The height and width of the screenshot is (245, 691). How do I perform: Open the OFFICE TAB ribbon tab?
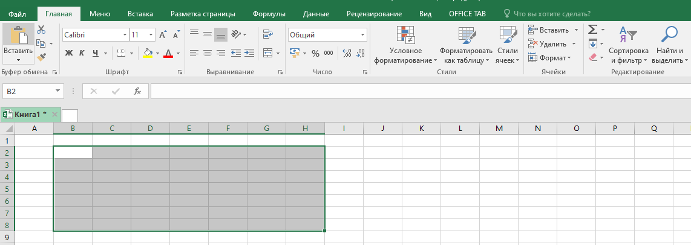(x=467, y=14)
